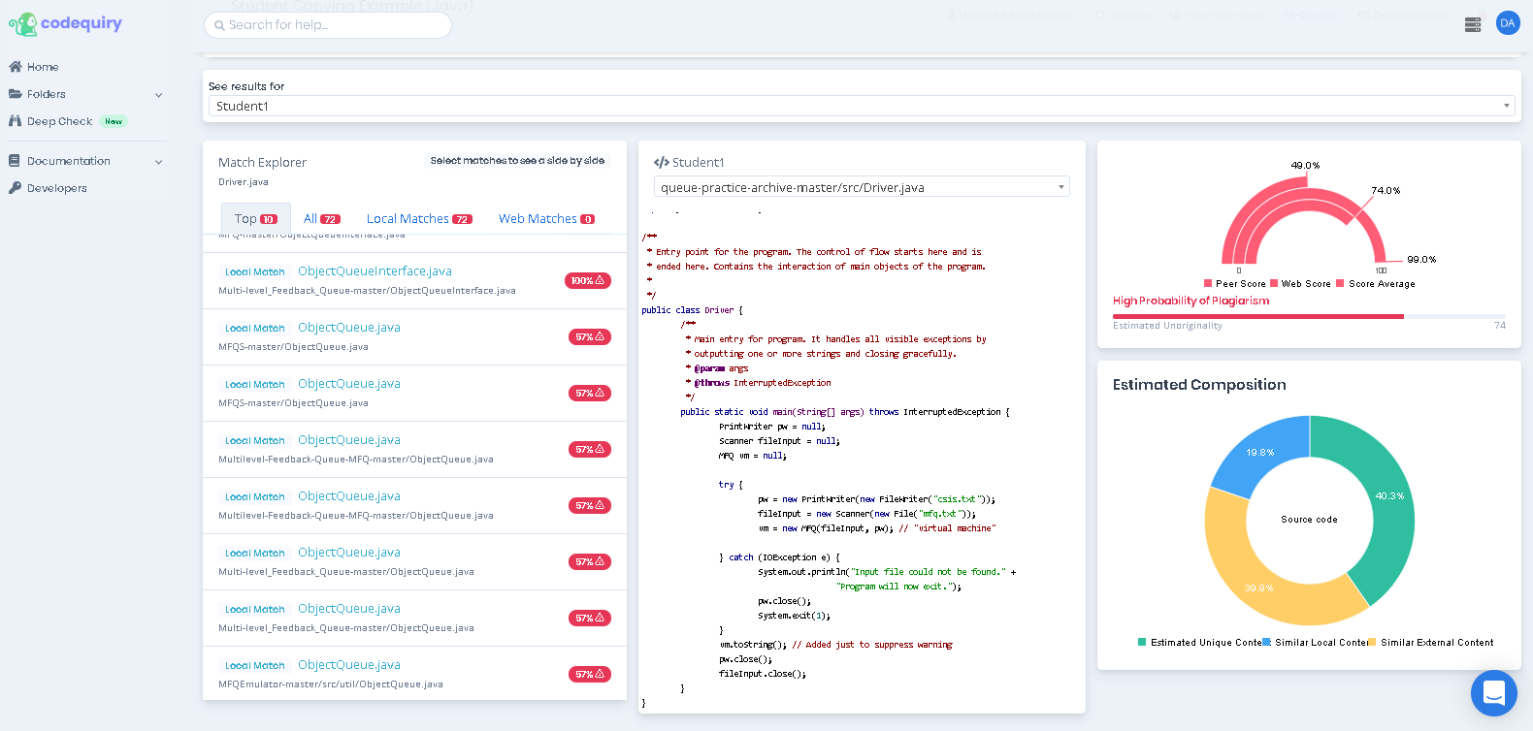
Task: Click the Student1 code panel title
Action: pos(698,163)
